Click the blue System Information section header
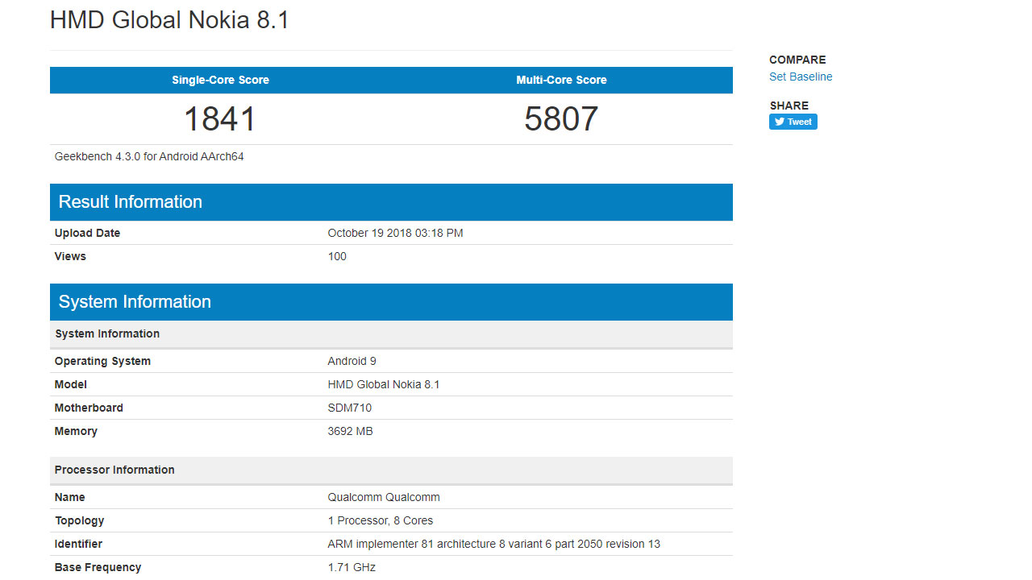This screenshot has width=1032, height=580. 391,302
